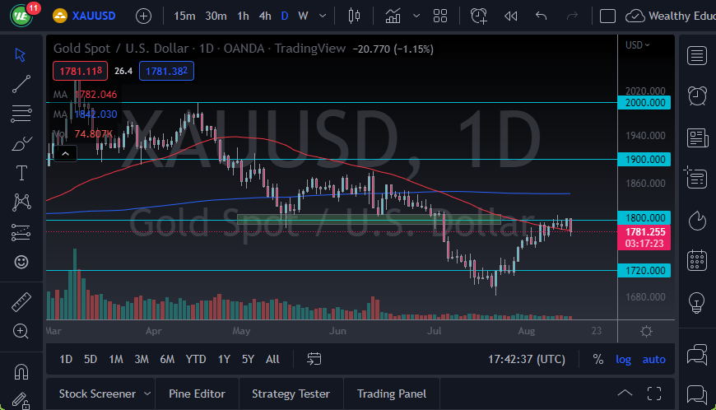Toggle percent scale mode
The height and width of the screenshot is (410, 716).
597,359
